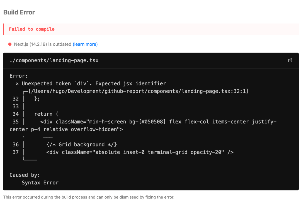This screenshot has width=301, height=203.
Task: Open the "learn more" link
Action: tap(85, 44)
